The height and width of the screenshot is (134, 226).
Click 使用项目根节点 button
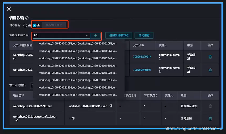pyautogui.click(x=119, y=35)
